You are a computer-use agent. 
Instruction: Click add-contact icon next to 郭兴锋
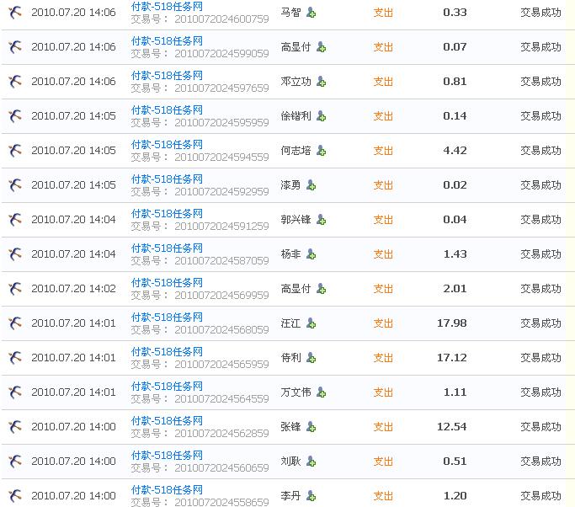point(321,220)
